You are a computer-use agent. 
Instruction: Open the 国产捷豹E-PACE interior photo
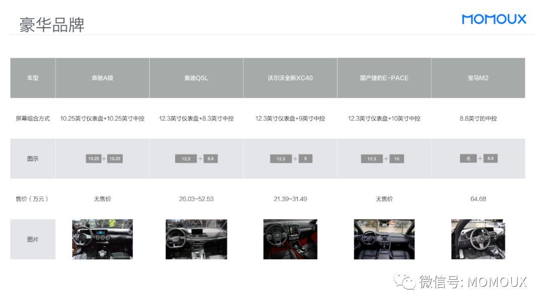pyautogui.click(x=384, y=239)
